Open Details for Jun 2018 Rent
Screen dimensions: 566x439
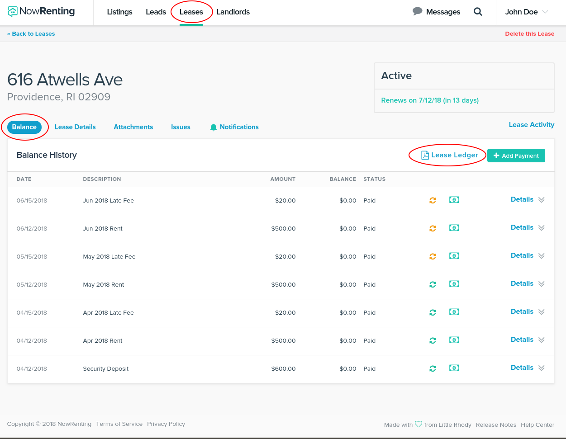click(522, 227)
